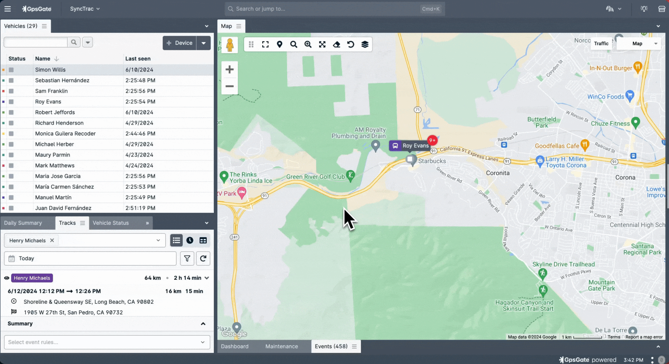
Task: Open the Dashboard tab below map
Action: tap(234, 346)
